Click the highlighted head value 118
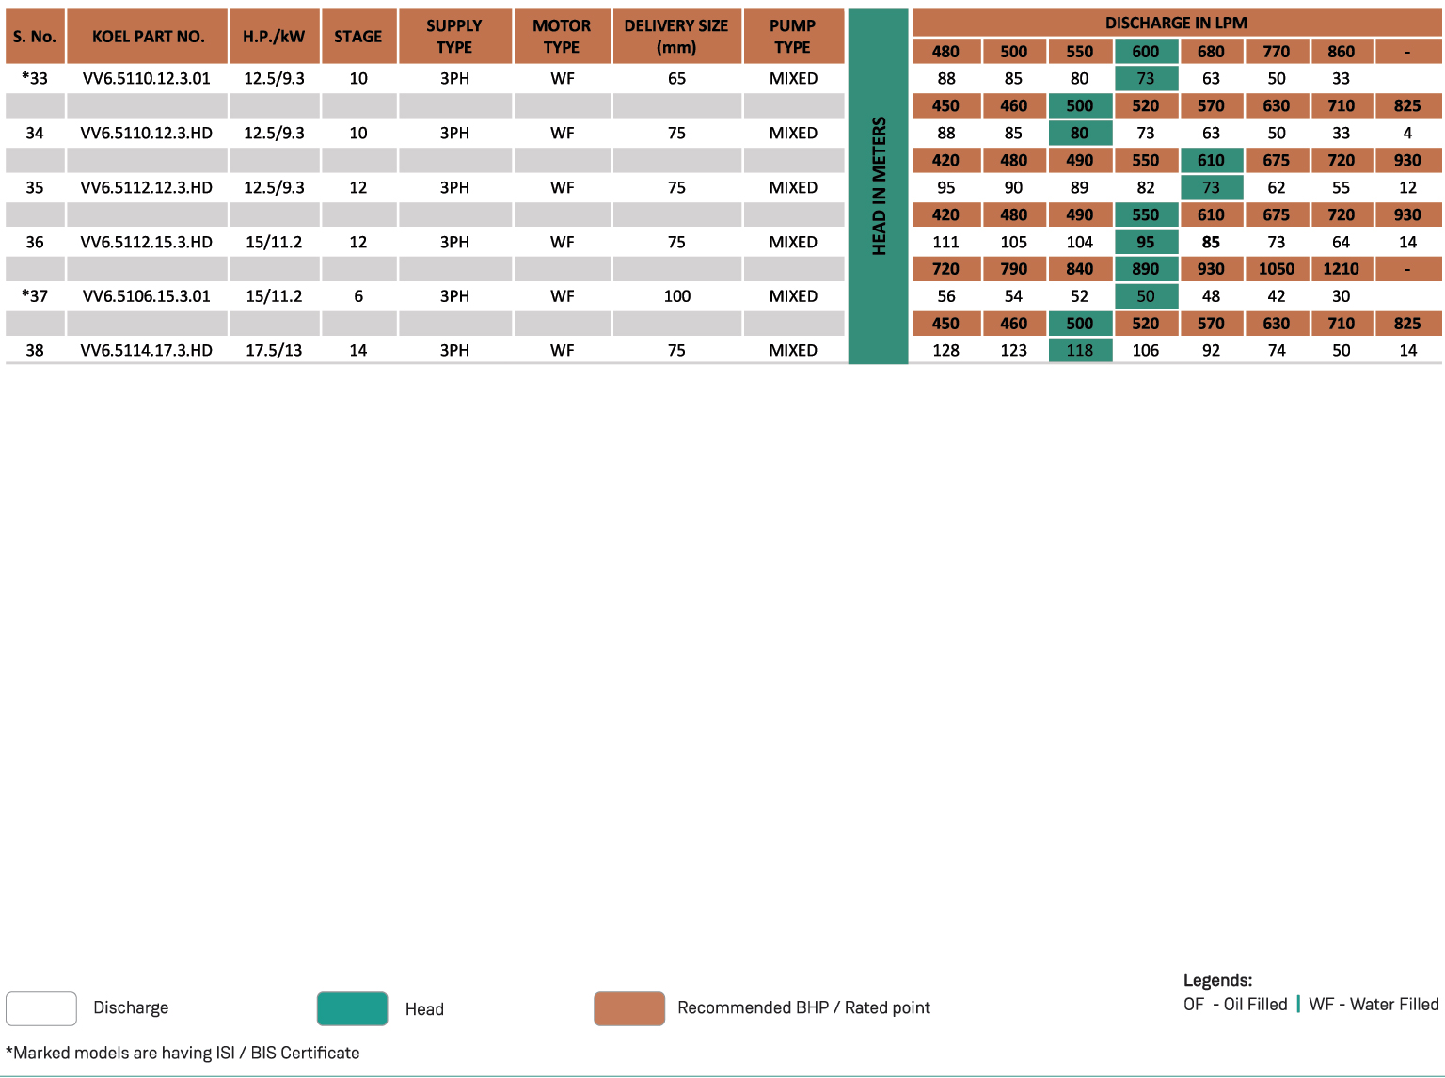Image resolution: width=1445 pixels, height=1078 pixels. point(1080,350)
